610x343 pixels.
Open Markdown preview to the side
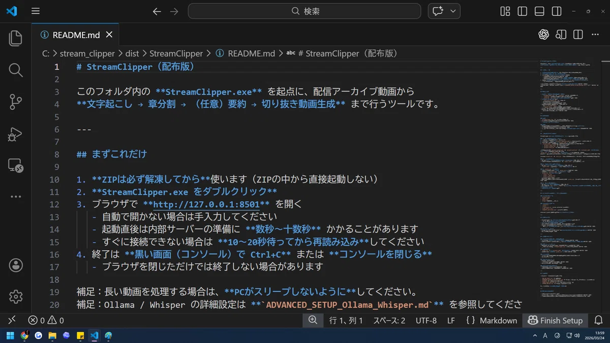[561, 35]
